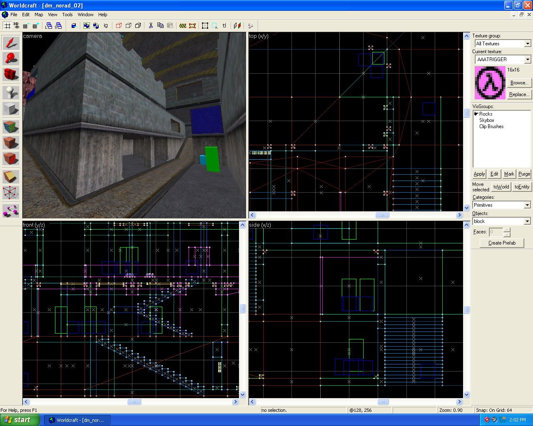Viewport: 533px width, 426px height.
Task: Click the Replace... texture button
Action: click(x=519, y=94)
